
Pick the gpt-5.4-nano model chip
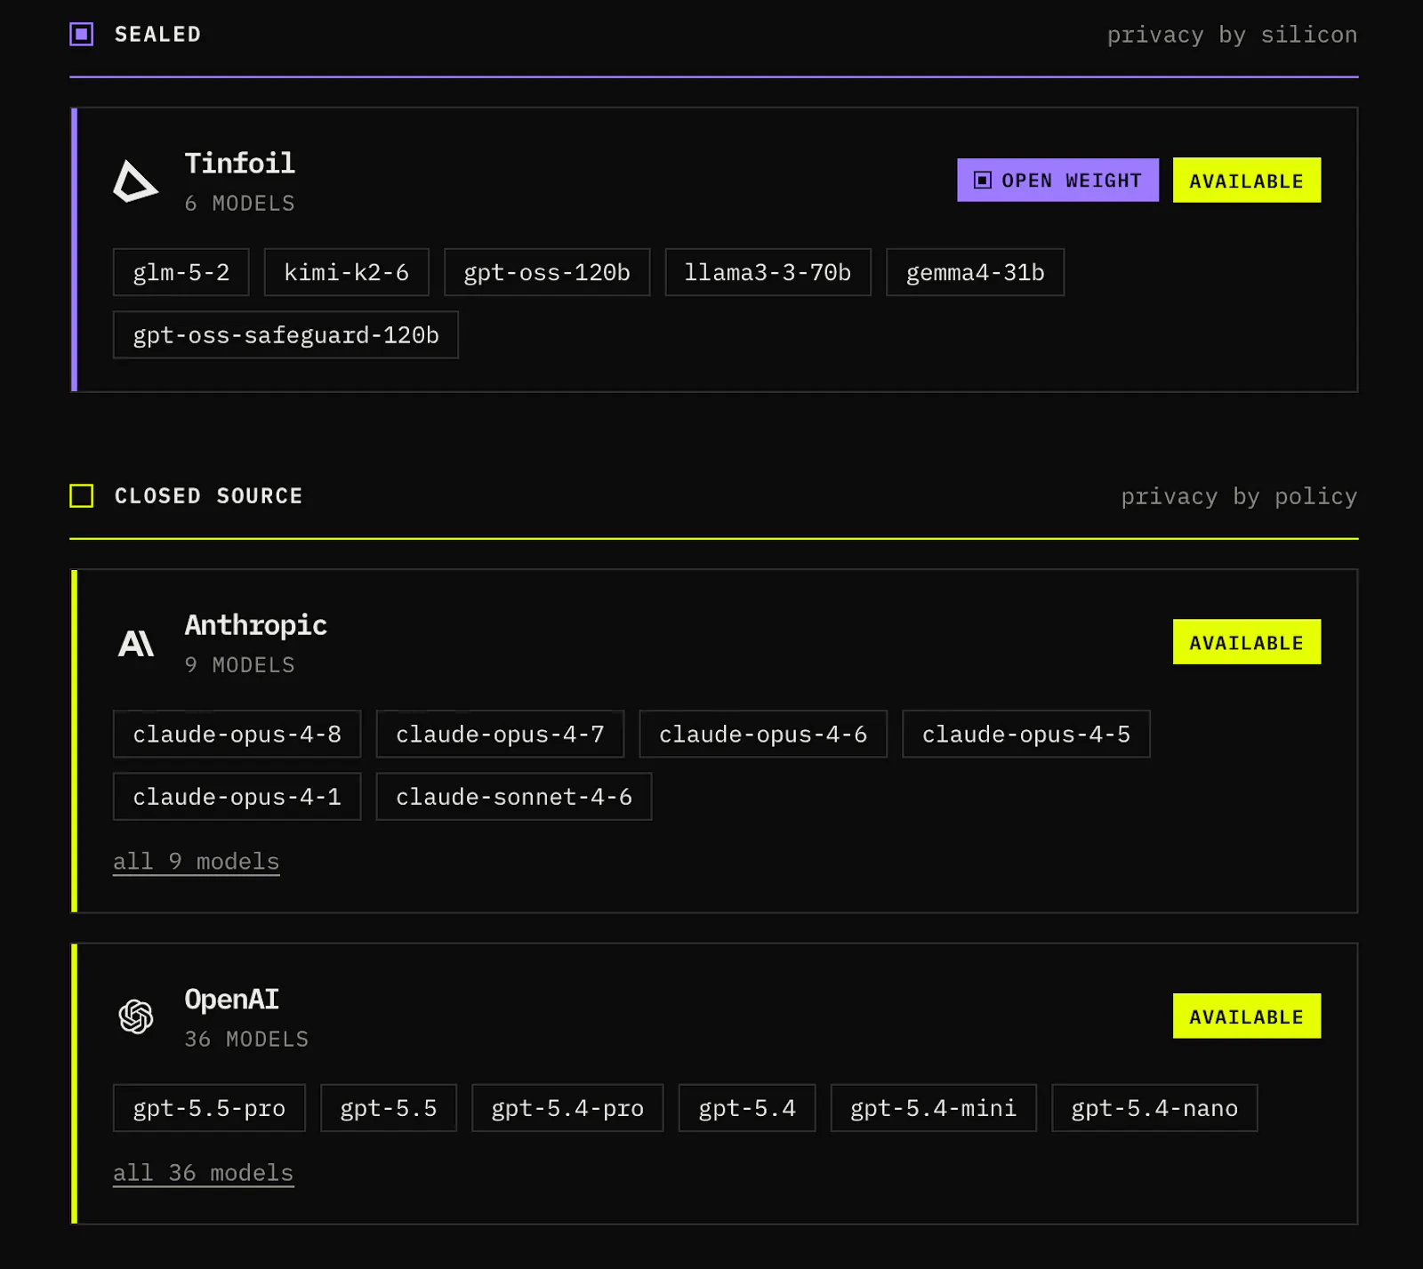(x=1154, y=1108)
